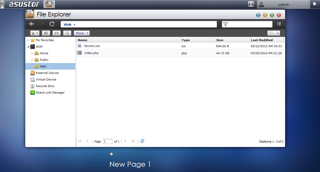Open the upload button's dropdown arrow
Image resolution: width=320 pixels, height=172 pixels.
(x=38, y=33)
